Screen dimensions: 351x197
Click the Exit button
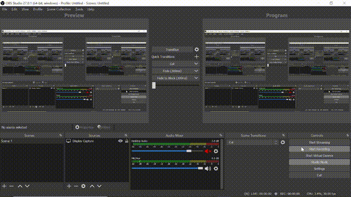(319, 175)
